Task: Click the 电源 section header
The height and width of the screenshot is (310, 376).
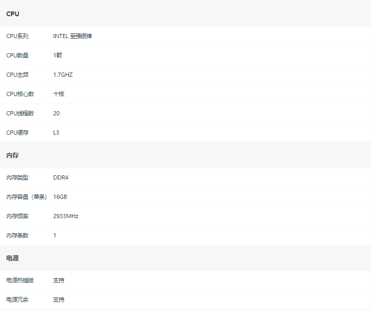Action: tap(13, 258)
